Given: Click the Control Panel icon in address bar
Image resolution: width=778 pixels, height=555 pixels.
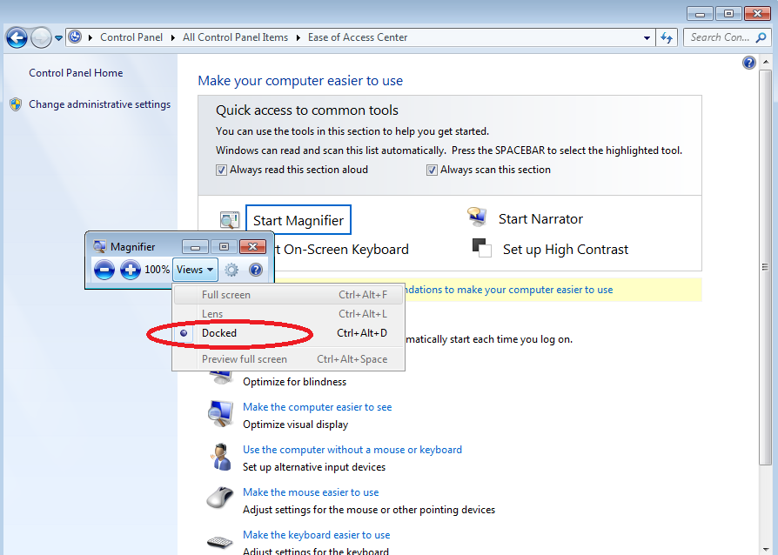Looking at the screenshot, I should pos(75,37).
